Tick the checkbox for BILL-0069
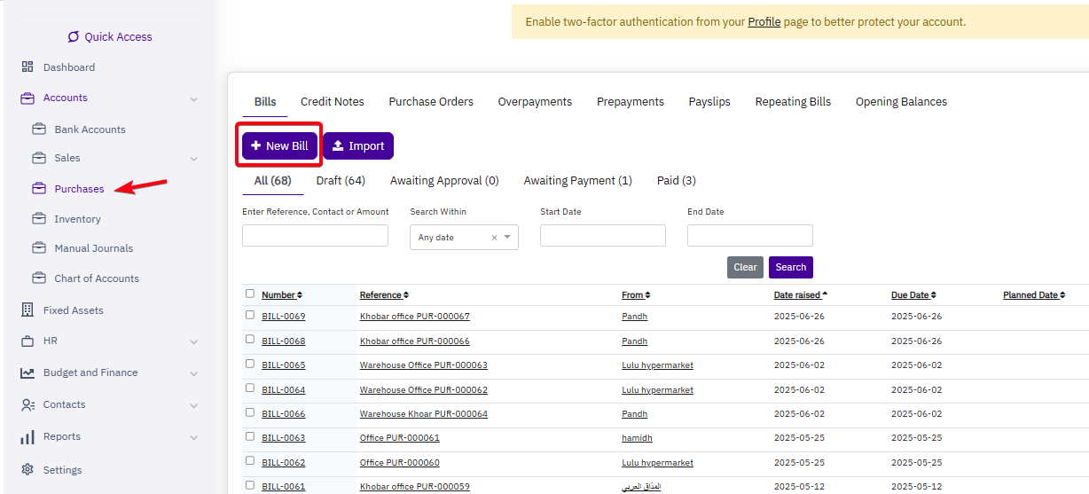Viewport: 1089px width, 494px height. pyautogui.click(x=250, y=316)
